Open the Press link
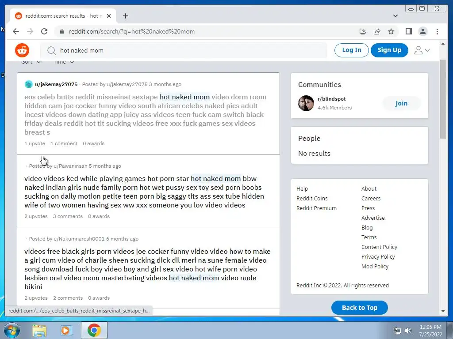 click(368, 208)
